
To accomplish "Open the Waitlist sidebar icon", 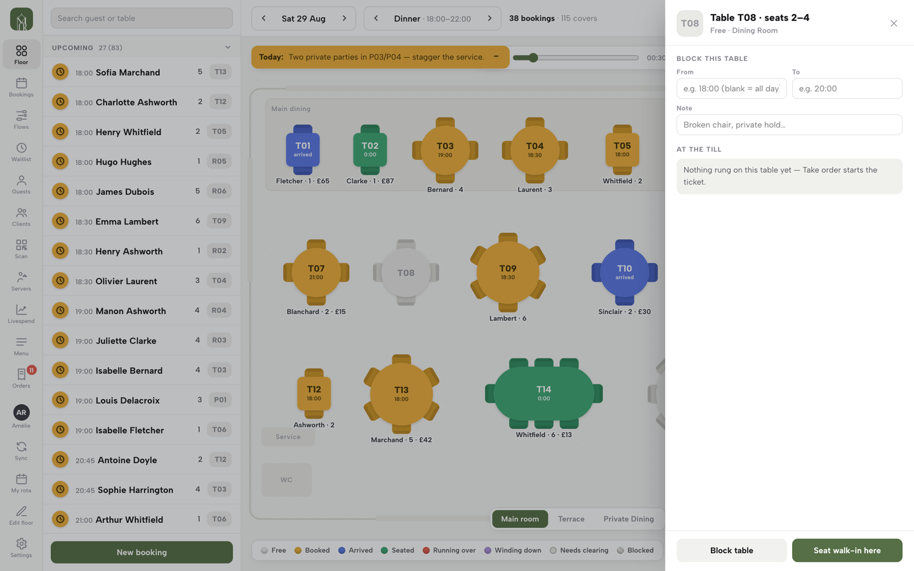I will [x=21, y=152].
